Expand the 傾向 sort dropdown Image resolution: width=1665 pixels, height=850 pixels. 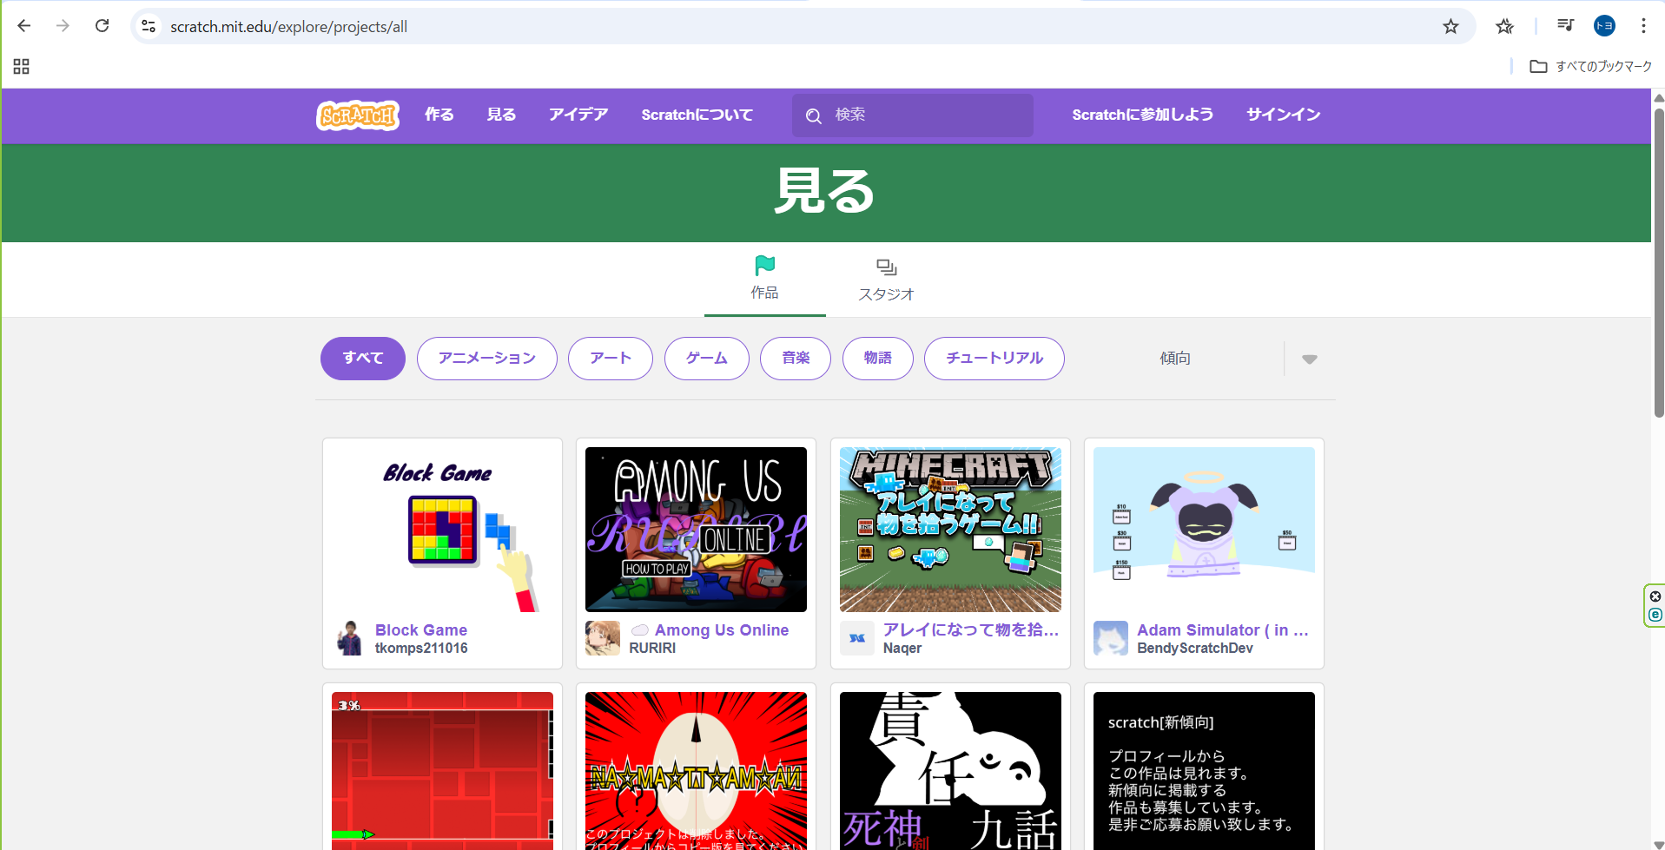coord(1309,359)
